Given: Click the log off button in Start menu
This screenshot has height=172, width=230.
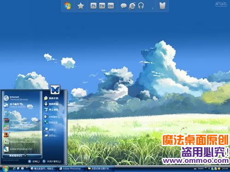Looking at the screenshot, I should (34, 161).
